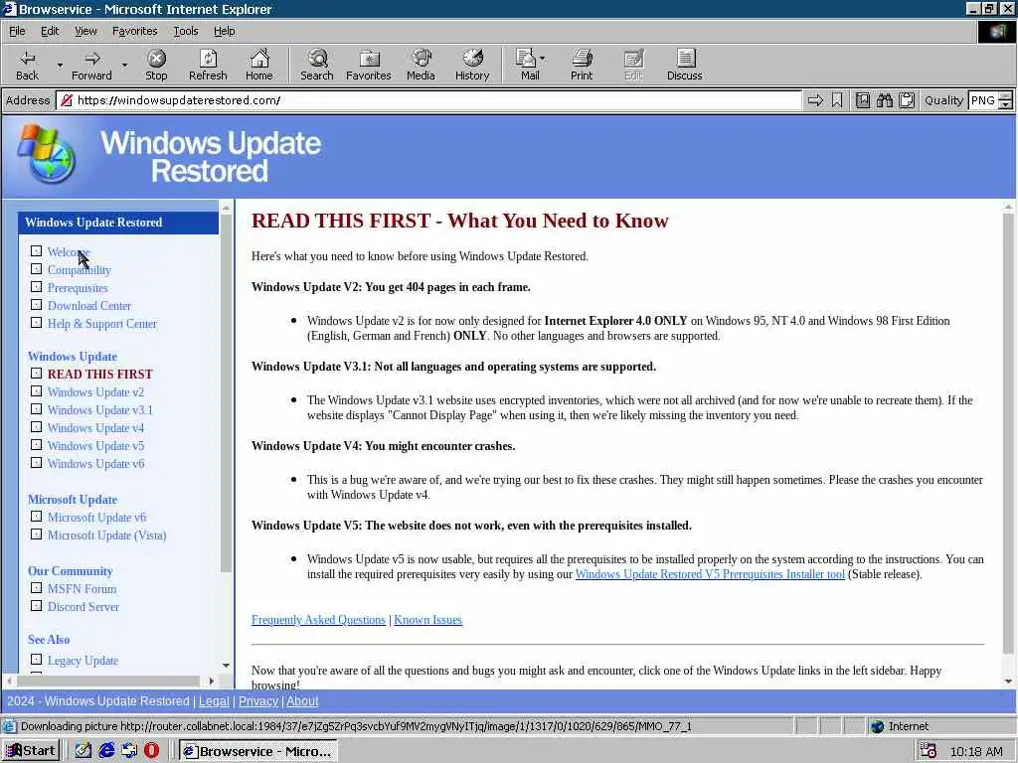Click the Windows Update Restored globe logo
This screenshot has height=763, width=1018.
coord(47,154)
